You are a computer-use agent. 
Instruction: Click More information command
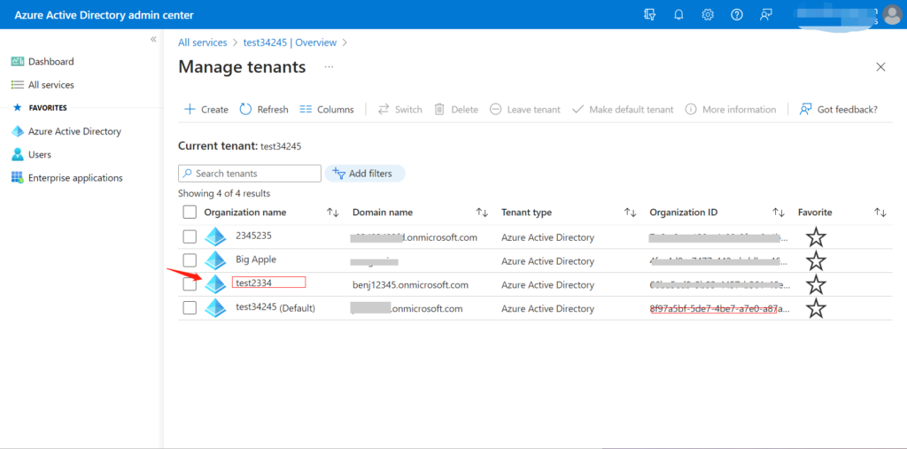pyautogui.click(x=731, y=109)
